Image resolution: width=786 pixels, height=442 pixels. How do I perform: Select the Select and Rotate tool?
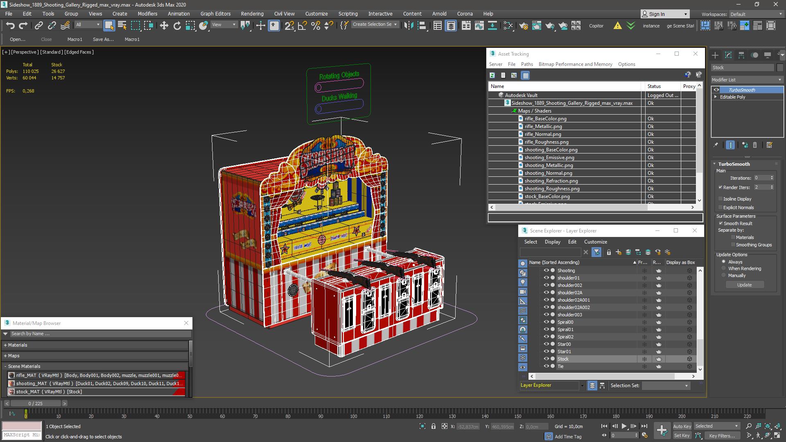coord(177,26)
